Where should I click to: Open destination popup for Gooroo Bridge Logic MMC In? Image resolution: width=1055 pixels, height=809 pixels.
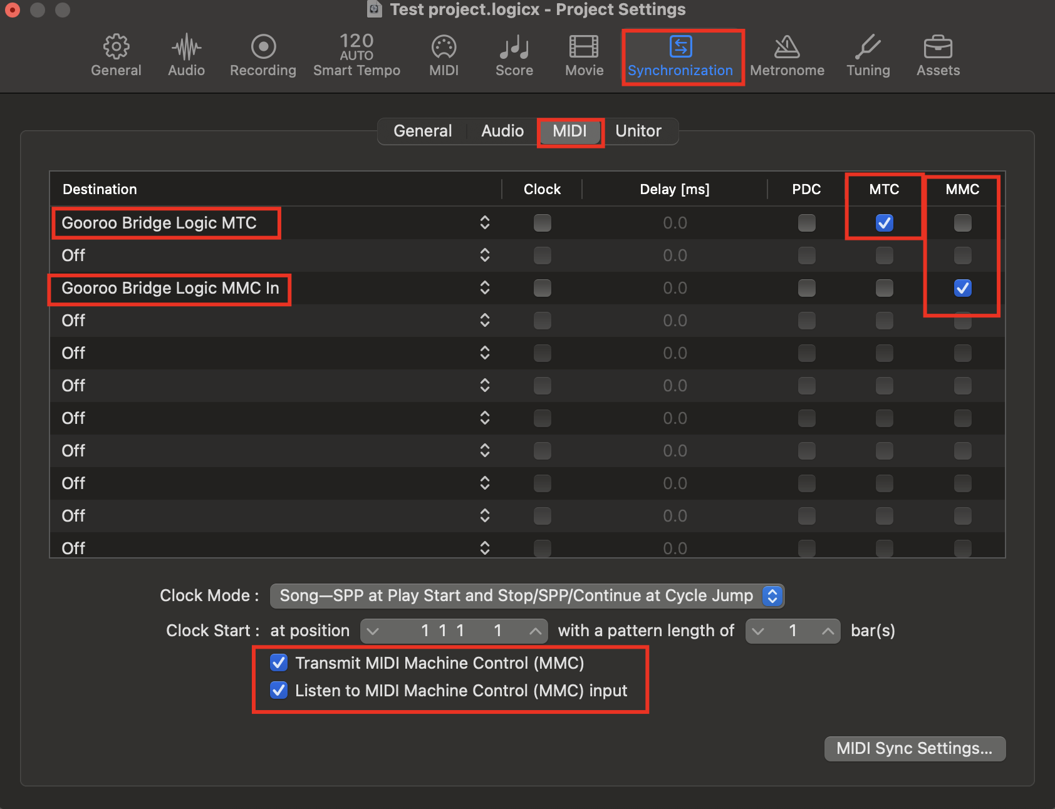485,288
